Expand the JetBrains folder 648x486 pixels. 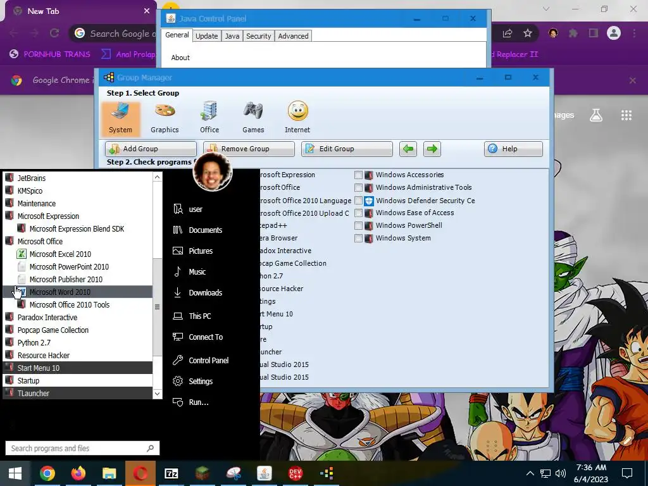(x=78, y=178)
